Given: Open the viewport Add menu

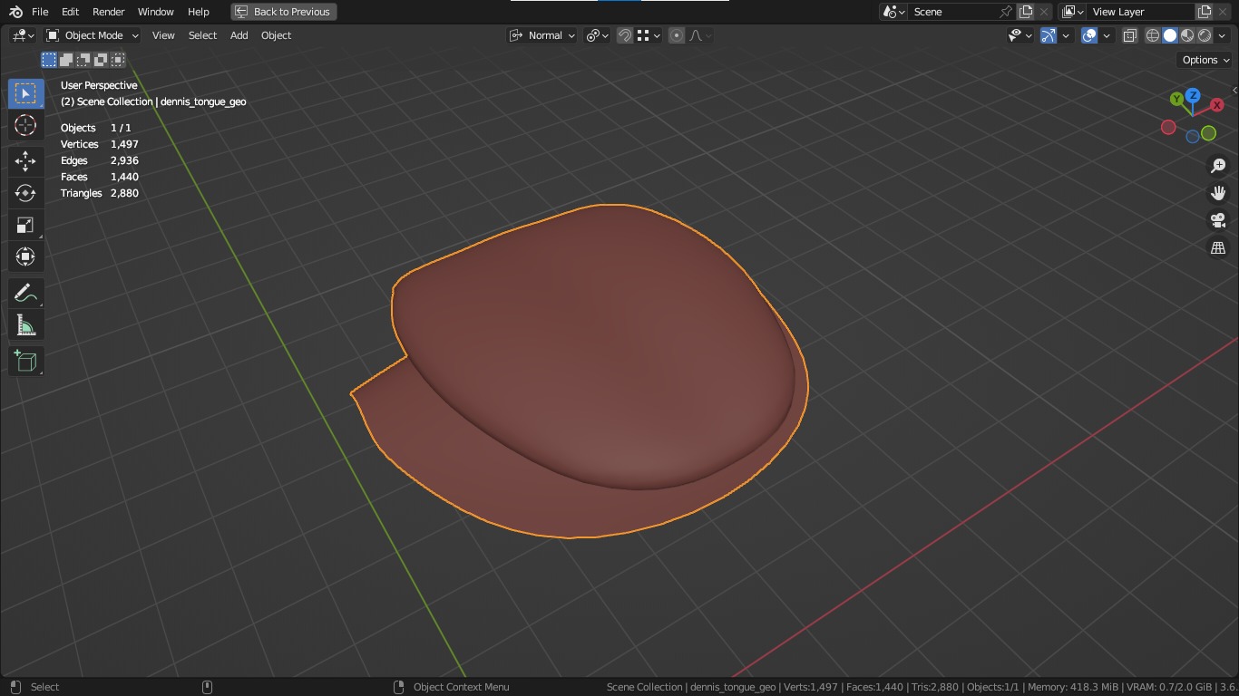Looking at the screenshot, I should pyautogui.click(x=239, y=35).
